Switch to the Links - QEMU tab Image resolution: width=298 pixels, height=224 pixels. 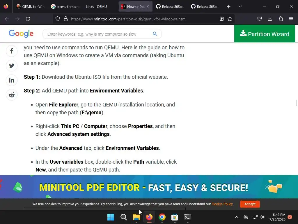pyautogui.click(x=96, y=6)
